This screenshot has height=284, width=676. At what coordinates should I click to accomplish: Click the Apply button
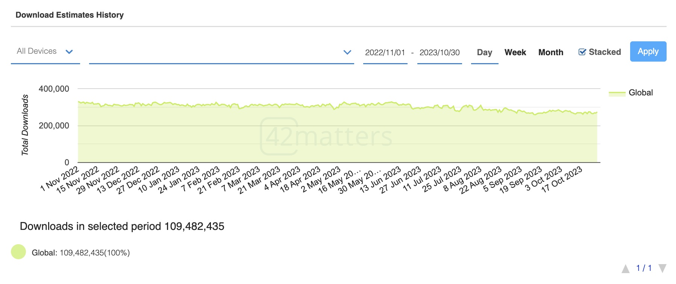[x=648, y=51]
